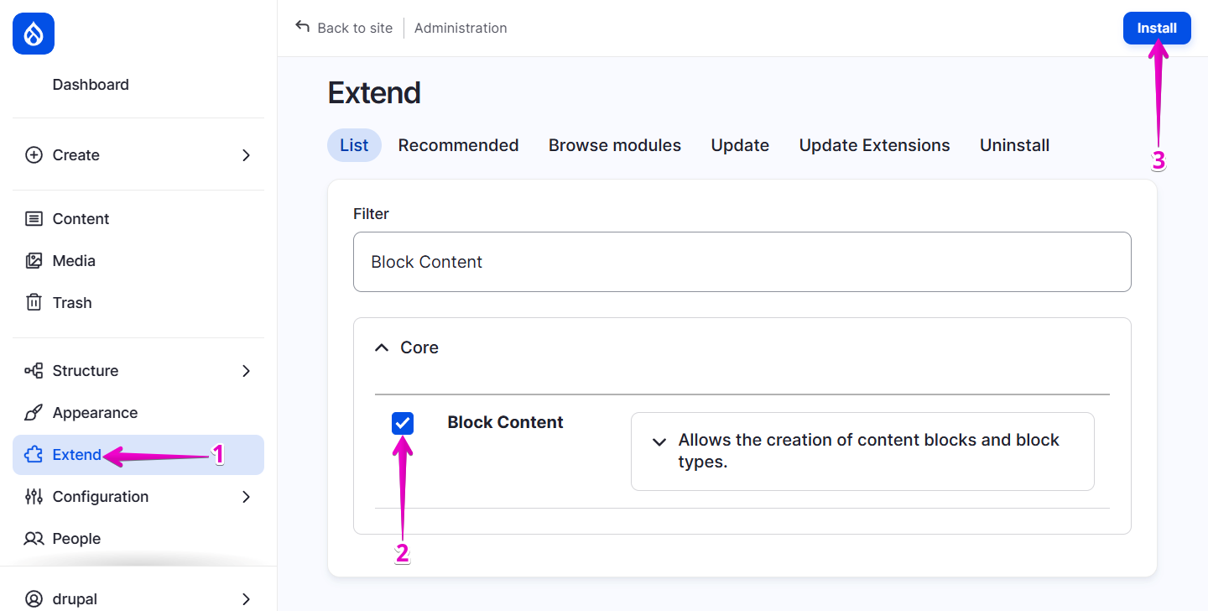Switch to the Uninstall tab

(1014, 144)
